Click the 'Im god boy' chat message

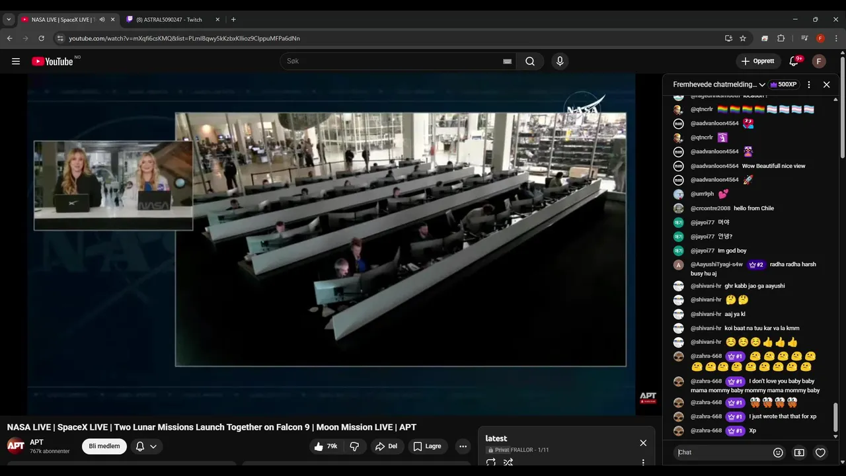[732, 251]
